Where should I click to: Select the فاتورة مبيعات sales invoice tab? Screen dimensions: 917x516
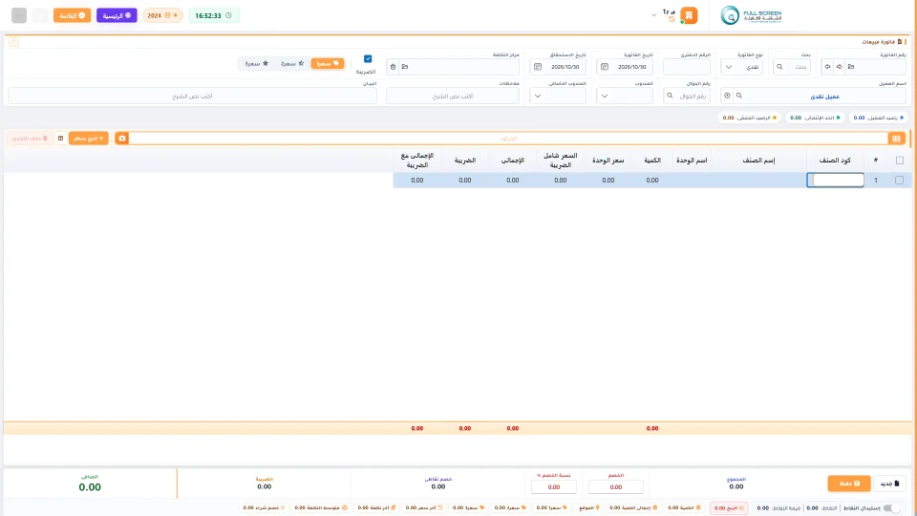(882, 41)
